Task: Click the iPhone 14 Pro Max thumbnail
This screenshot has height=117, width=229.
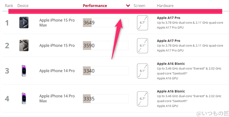Action: point(24,98)
